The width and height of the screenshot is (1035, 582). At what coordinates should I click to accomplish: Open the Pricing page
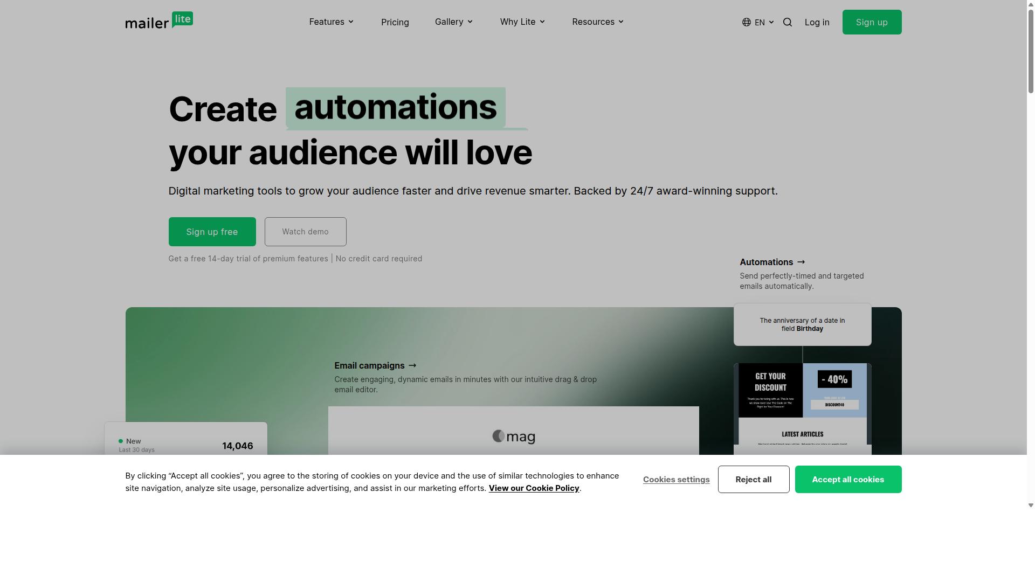[395, 22]
